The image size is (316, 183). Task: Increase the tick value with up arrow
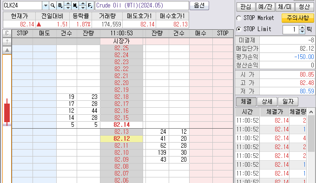click(x=302, y=27)
